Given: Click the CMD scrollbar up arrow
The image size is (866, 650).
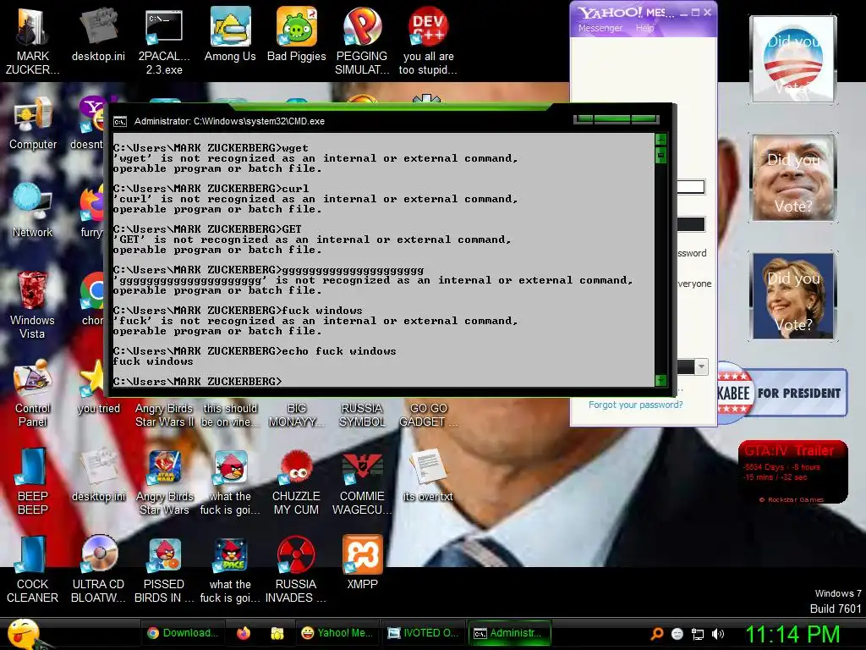Looking at the screenshot, I should [660, 139].
